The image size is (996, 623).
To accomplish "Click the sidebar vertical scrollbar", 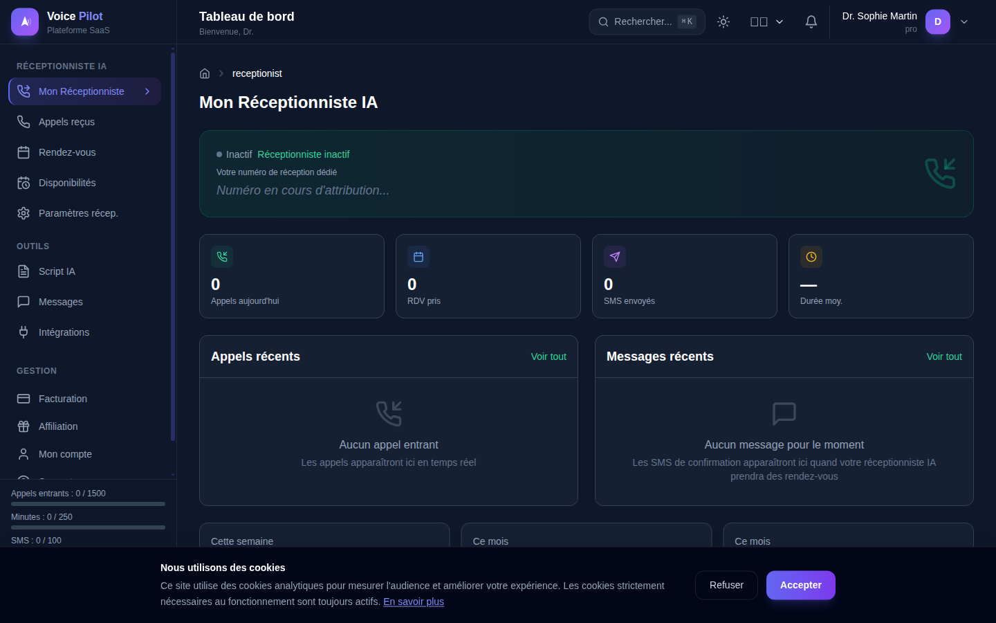I will [x=173, y=246].
